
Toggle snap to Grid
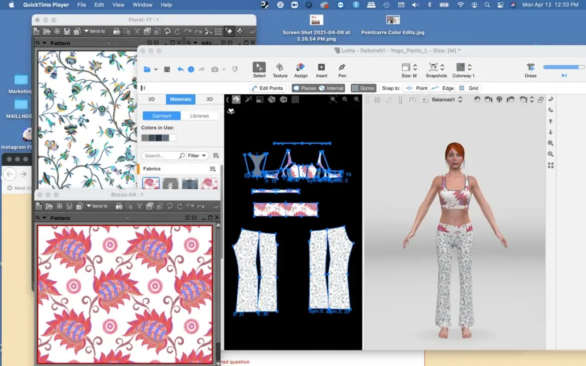pyautogui.click(x=468, y=88)
